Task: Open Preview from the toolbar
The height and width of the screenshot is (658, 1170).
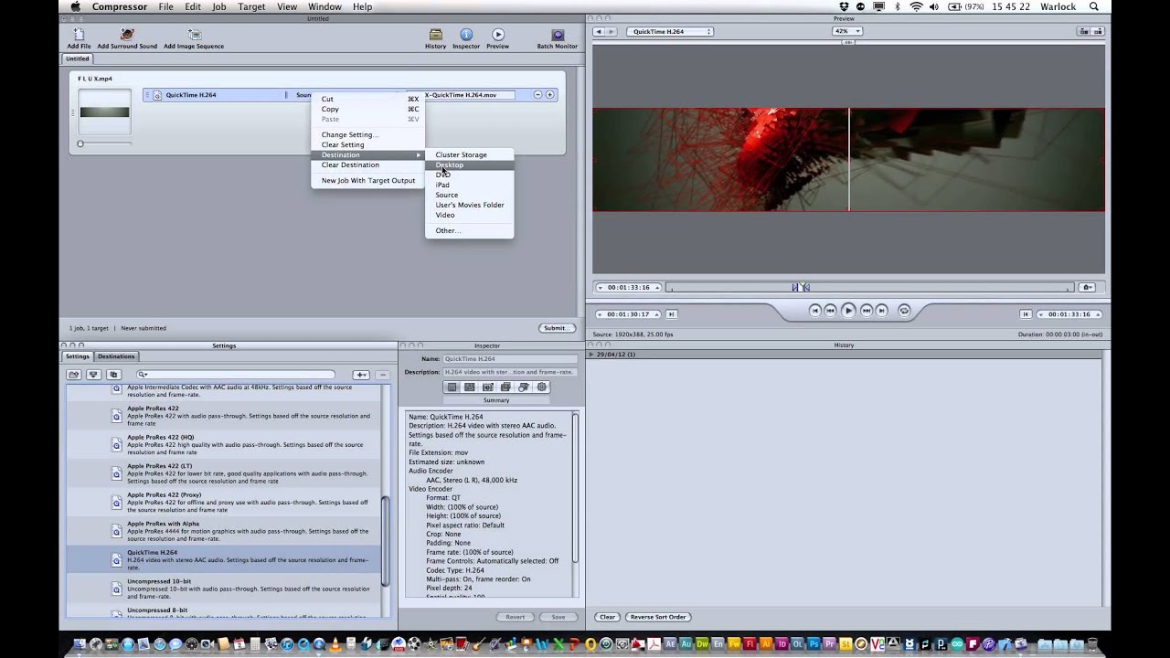Action: tap(498, 35)
